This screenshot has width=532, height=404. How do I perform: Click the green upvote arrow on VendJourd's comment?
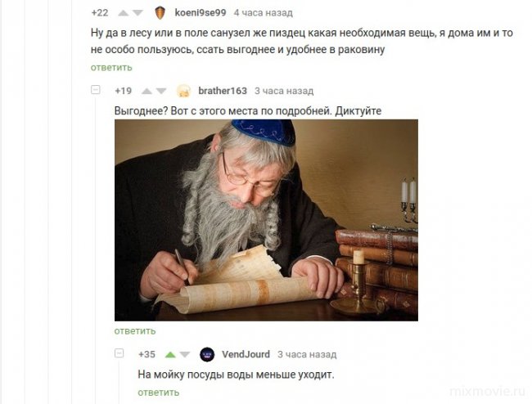170,355
